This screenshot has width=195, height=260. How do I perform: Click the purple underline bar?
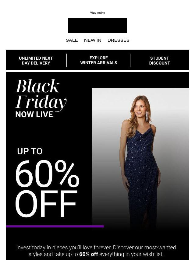[x=55, y=226]
